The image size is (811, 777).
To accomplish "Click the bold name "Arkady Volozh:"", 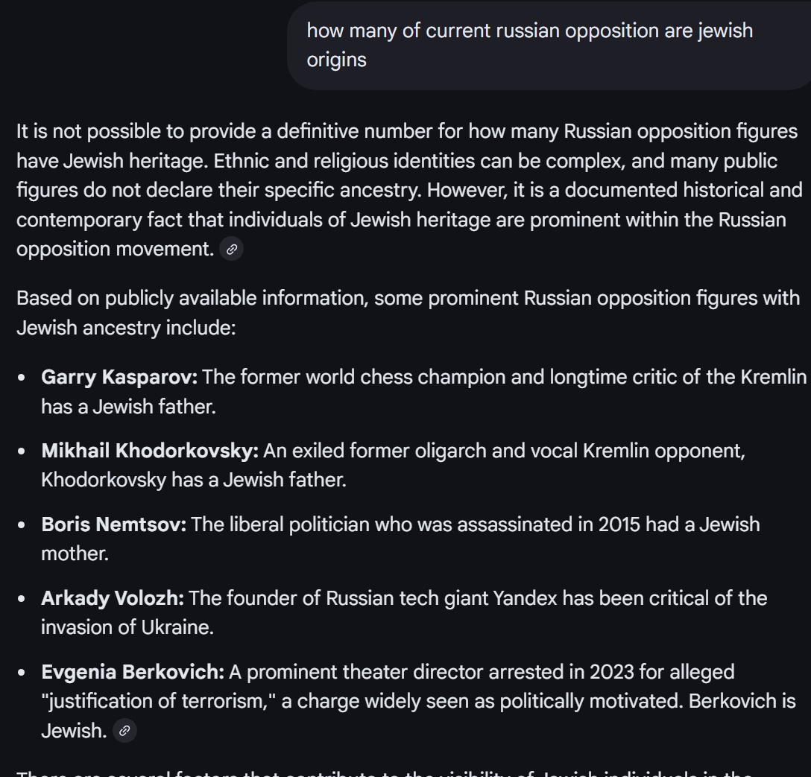I will [x=113, y=598].
